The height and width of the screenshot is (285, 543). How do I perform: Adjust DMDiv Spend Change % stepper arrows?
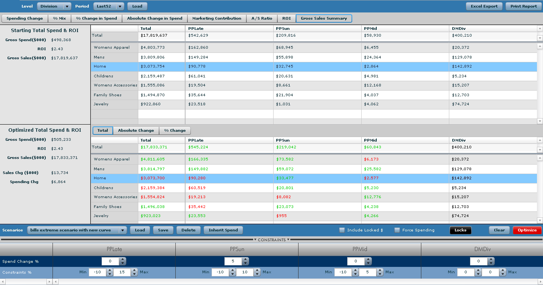tap(491, 261)
